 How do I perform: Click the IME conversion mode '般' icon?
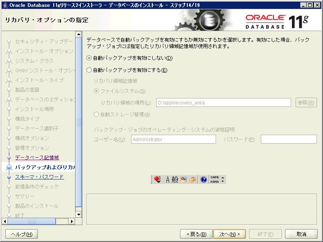tap(175, 180)
